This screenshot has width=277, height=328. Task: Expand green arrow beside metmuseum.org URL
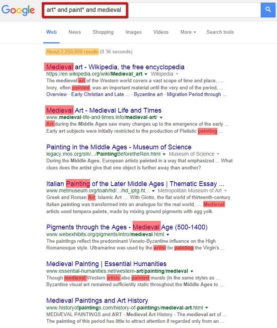pyautogui.click(x=153, y=191)
